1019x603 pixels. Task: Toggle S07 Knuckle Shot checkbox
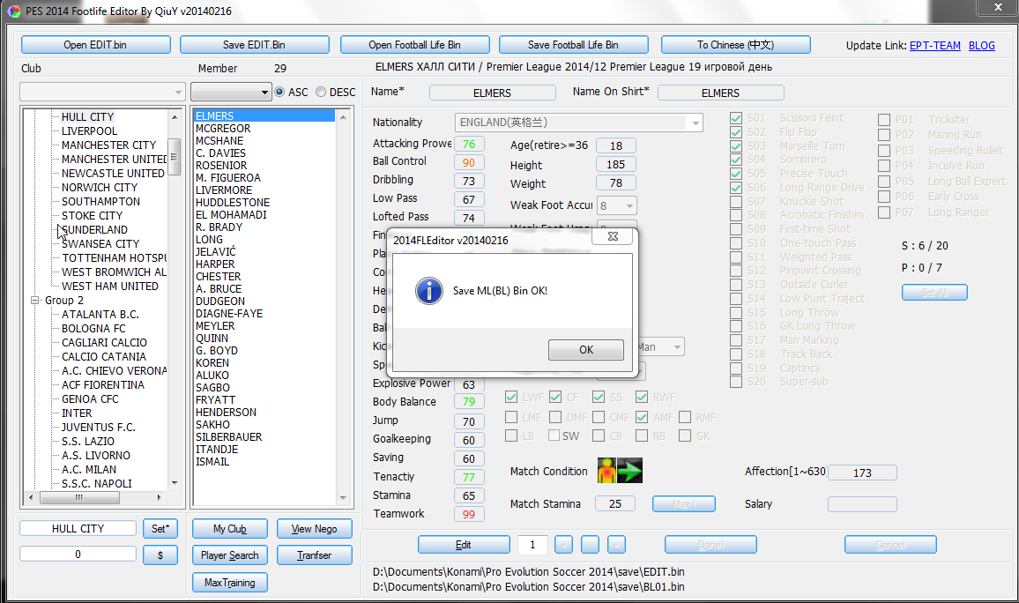tap(736, 201)
